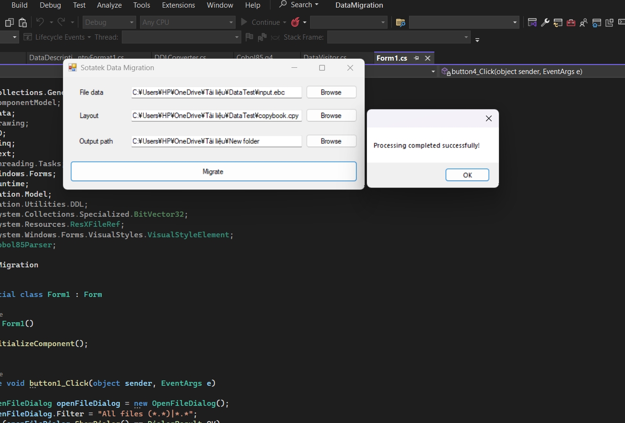
Task: Click the toolbar overflow options arrow
Action: pyautogui.click(x=477, y=40)
